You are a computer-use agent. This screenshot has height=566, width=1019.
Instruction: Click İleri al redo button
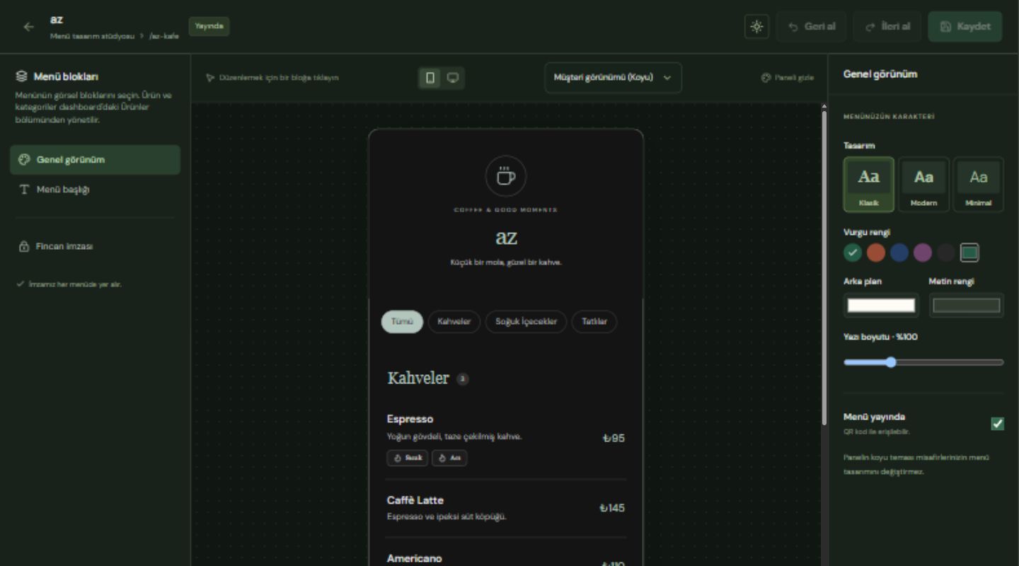coord(887,27)
